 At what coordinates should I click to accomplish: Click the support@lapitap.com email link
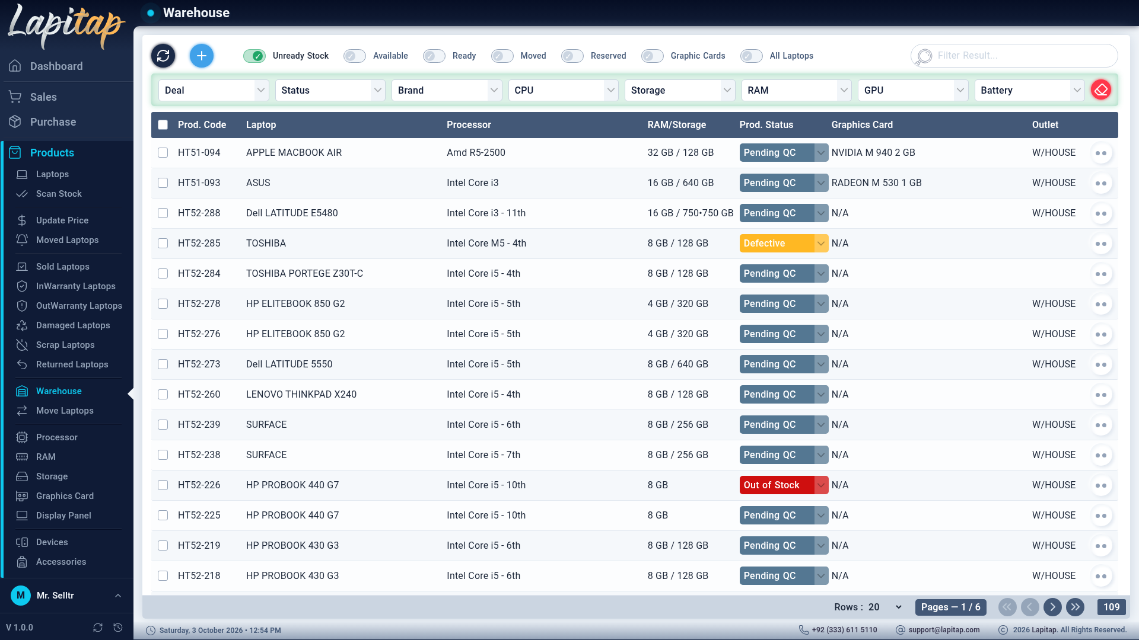pos(944,630)
